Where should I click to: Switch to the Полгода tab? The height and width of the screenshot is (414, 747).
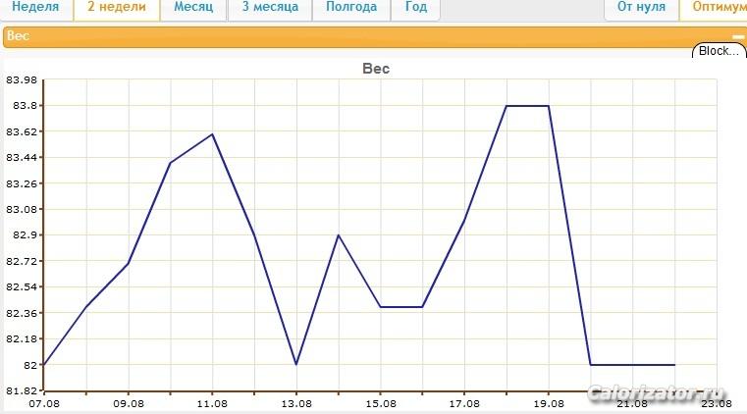coord(351,8)
